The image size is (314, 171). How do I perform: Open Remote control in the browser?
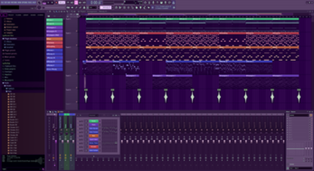(10, 27)
